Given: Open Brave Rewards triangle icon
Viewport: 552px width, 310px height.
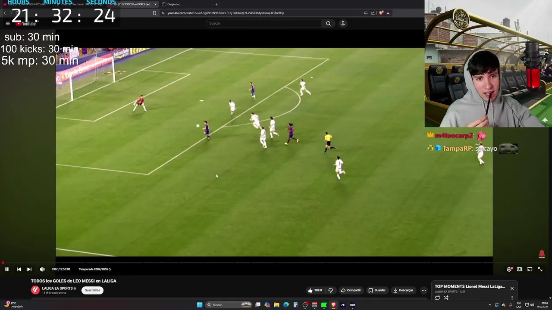Looking at the screenshot, I should click(388, 13).
